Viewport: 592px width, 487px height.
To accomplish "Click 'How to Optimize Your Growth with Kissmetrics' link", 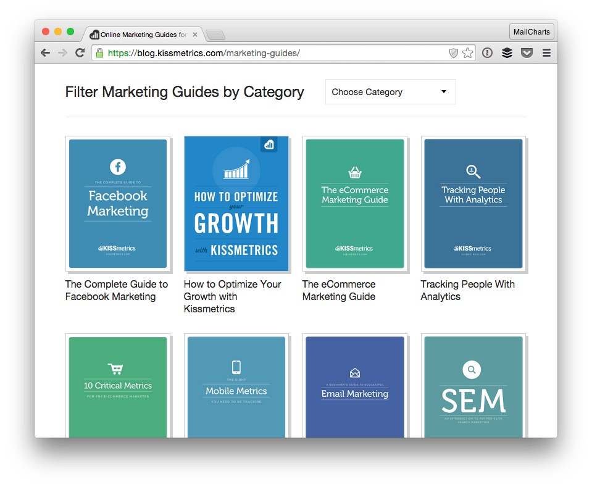I will point(232,296).
